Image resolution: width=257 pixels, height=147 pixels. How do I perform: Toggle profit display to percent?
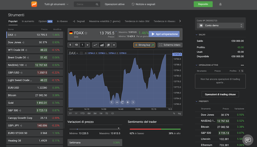pos(242,71)
